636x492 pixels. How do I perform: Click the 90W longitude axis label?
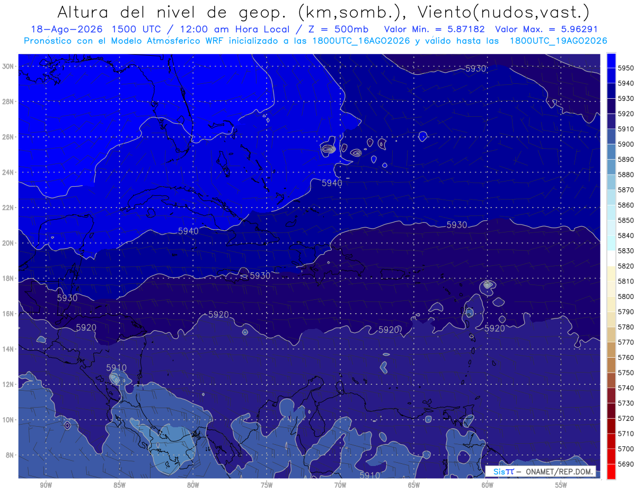point(46,485)
